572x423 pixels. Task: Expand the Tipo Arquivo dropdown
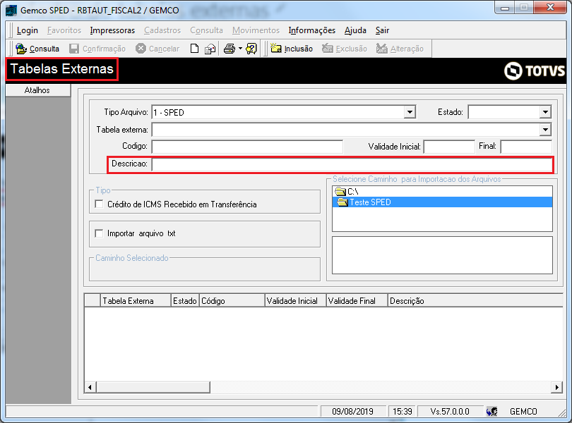tap(410, 112)
